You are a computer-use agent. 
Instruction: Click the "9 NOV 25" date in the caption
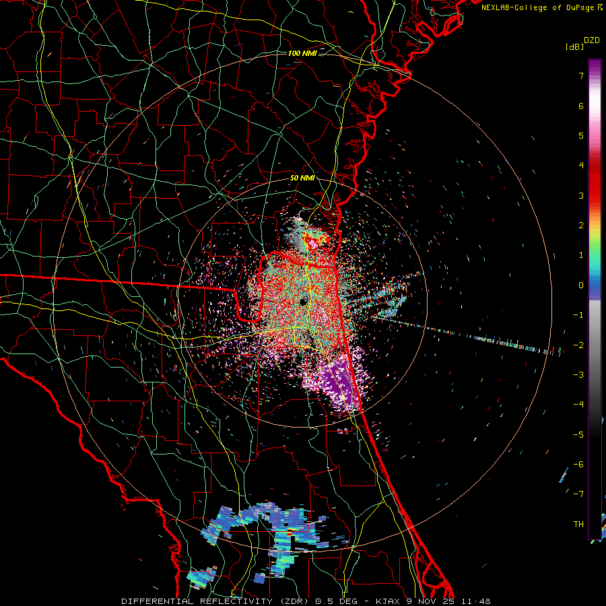tap(431, 601)
